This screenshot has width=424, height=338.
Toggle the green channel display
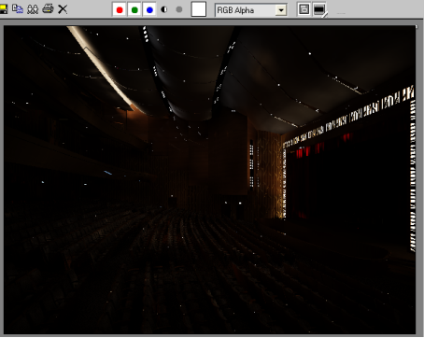134,10
